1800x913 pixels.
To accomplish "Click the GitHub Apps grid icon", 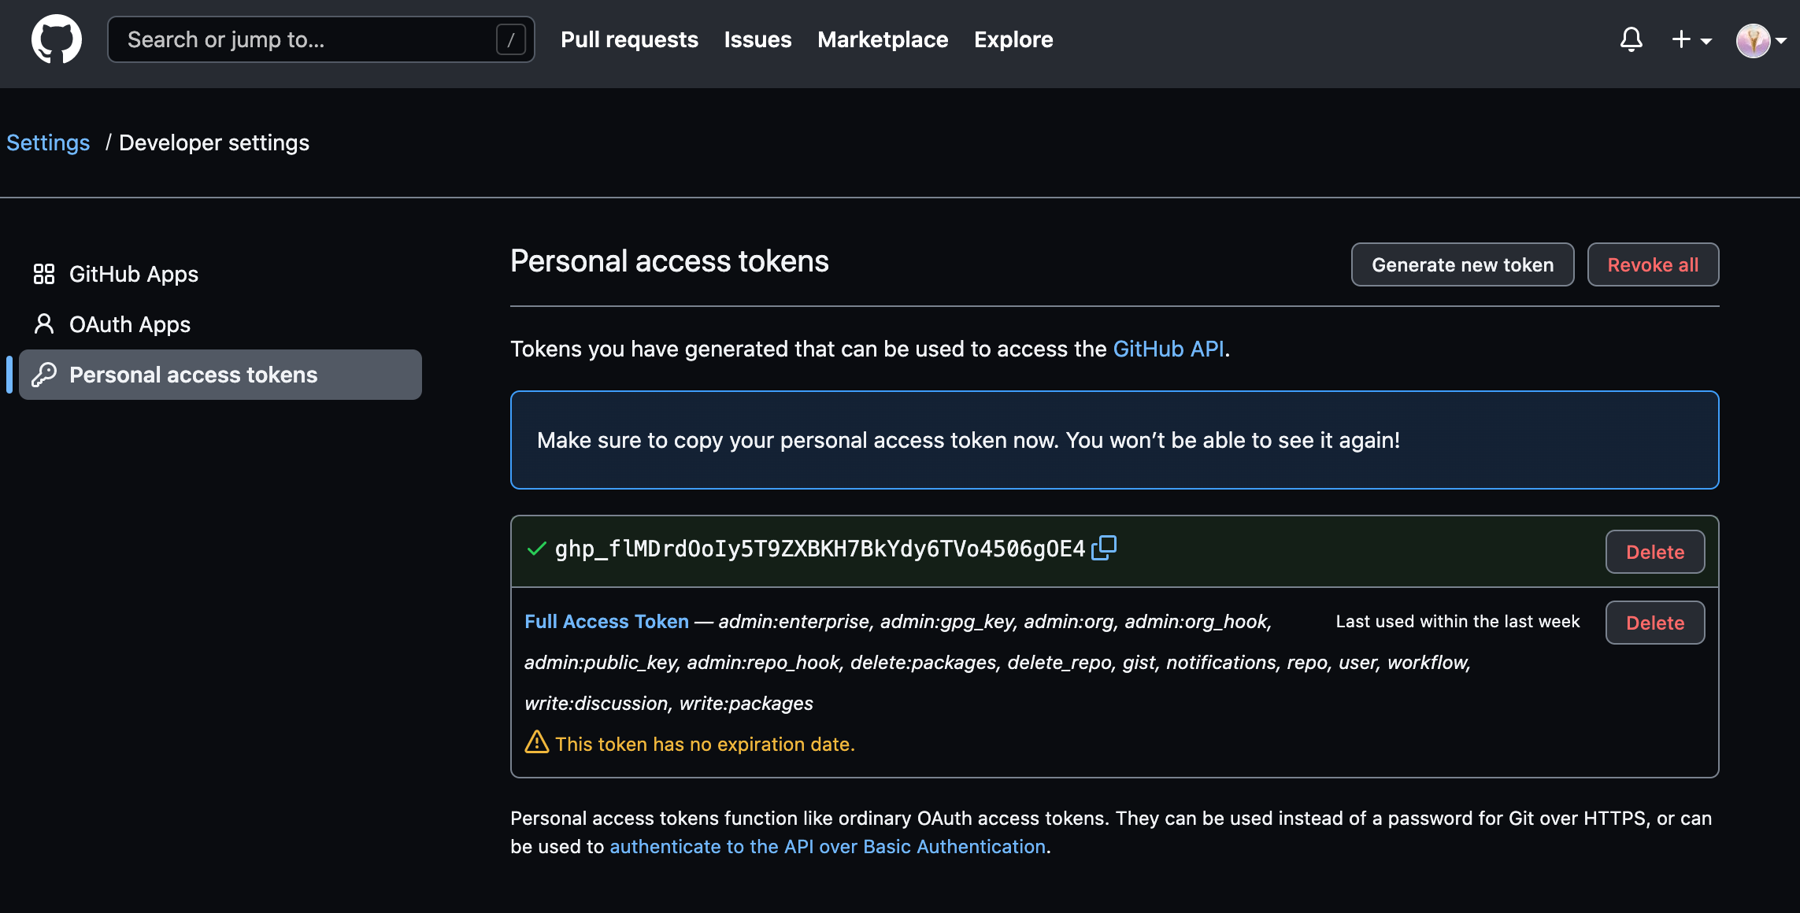I will click(44, 274).
